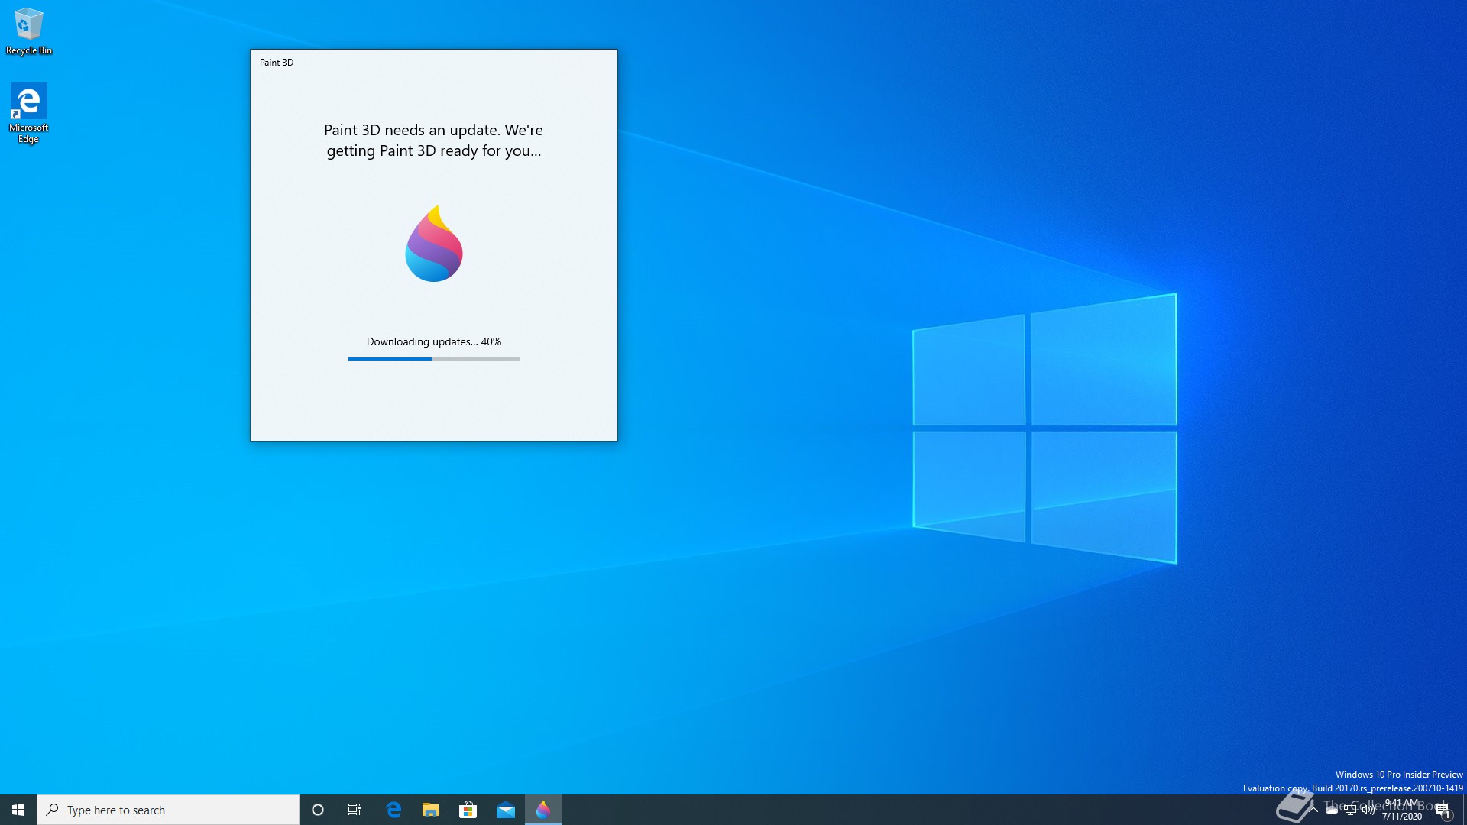Open the network status tray icon
The width and height of the screenshot is (1467, 825).
click(1350, 810)
